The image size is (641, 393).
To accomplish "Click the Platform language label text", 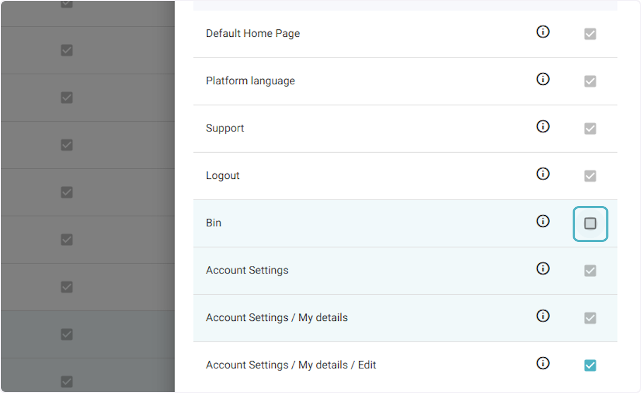I will pyautogui.click(x=250, y=81).
